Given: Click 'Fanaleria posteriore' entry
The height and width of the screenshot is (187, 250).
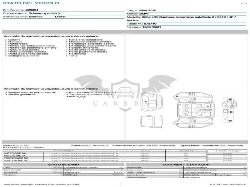Looking at the screenshot, I should (x=86, y=40).
